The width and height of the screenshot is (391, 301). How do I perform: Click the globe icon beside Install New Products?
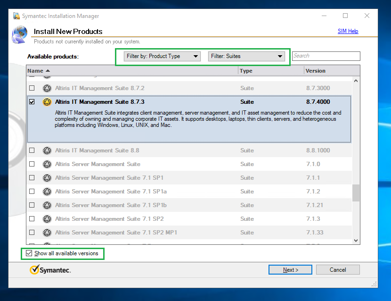click(19, 34)
